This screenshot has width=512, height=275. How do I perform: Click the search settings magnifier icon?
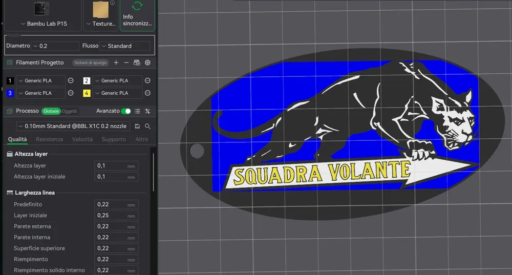pos(147,126)
